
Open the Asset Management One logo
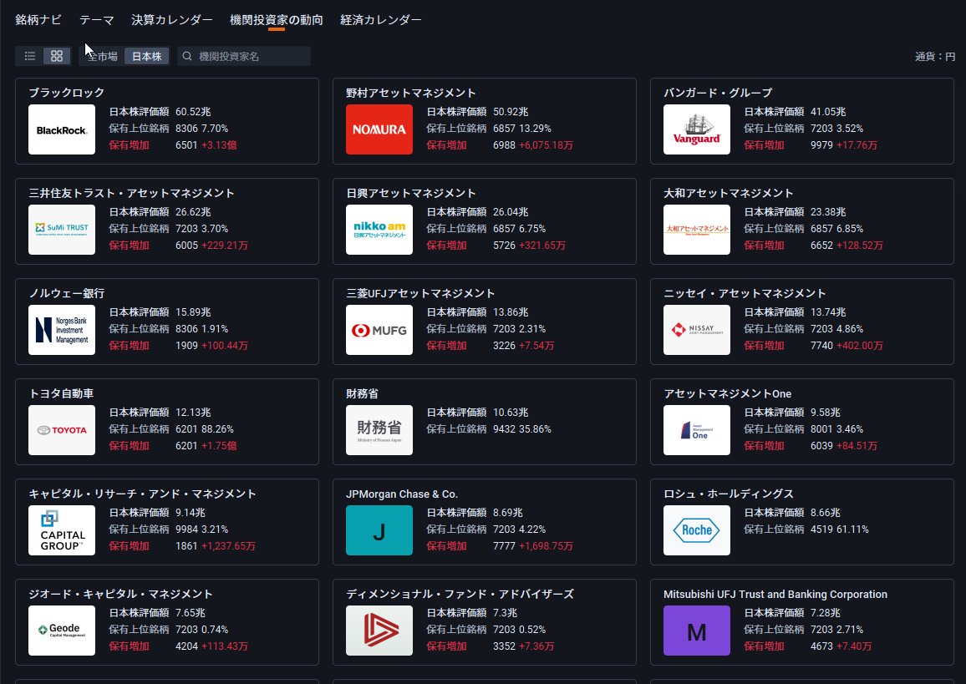(x=697, y=430)
